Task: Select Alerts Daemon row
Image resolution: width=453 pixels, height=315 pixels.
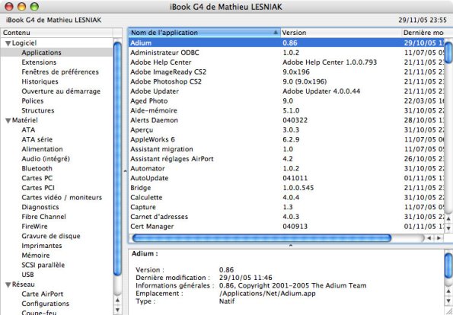Action: point(286,120)
